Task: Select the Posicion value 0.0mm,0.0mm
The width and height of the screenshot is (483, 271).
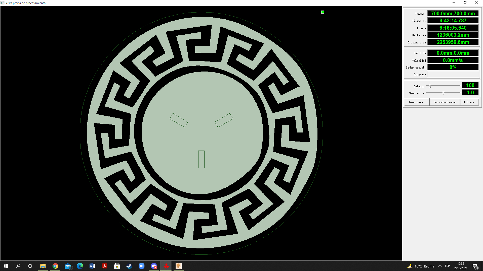Action: click(x=453, y=53)
